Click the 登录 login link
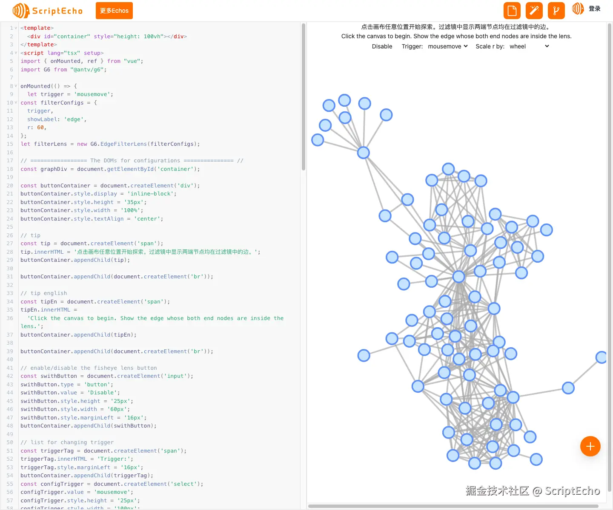613x510 pixels. pos(595,8)
